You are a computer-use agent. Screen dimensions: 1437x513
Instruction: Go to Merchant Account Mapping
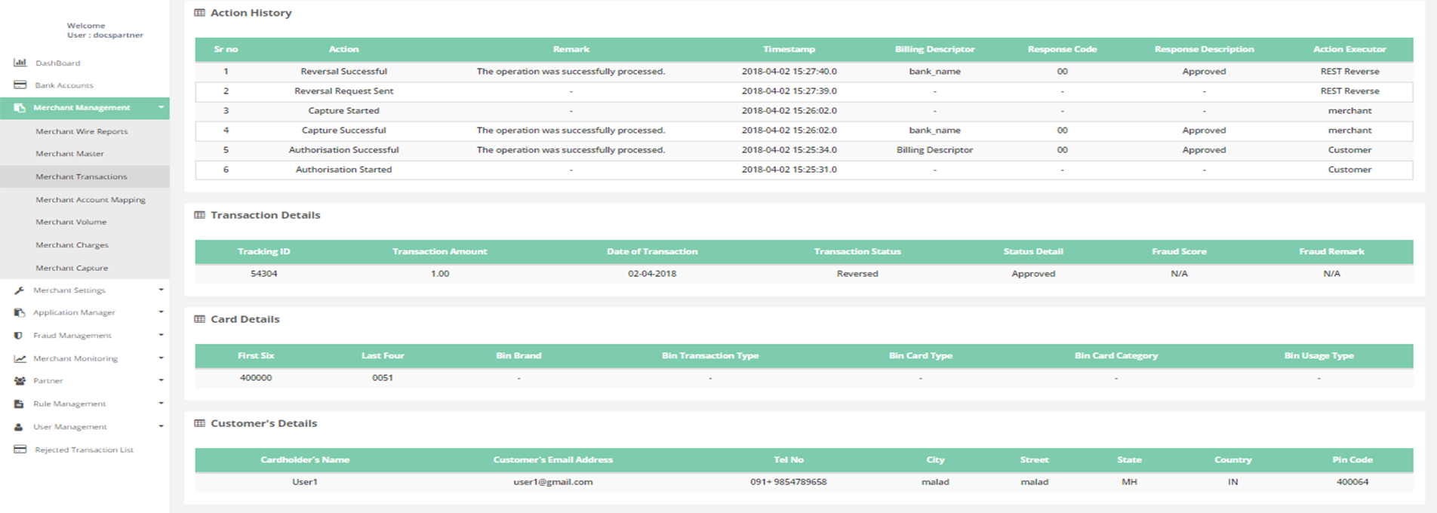tap(91, 200)
